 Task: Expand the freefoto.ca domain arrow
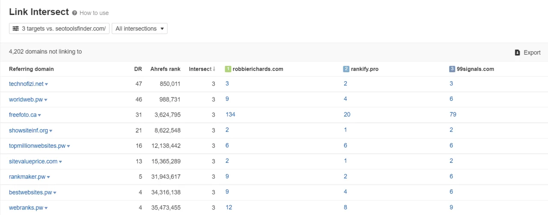[39, 115]
